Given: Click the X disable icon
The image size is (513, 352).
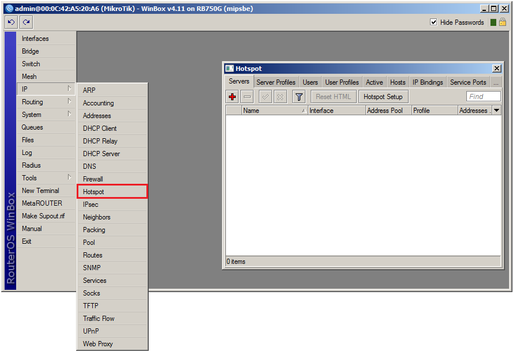Looking at the screenshot, I should coord(280,97).
